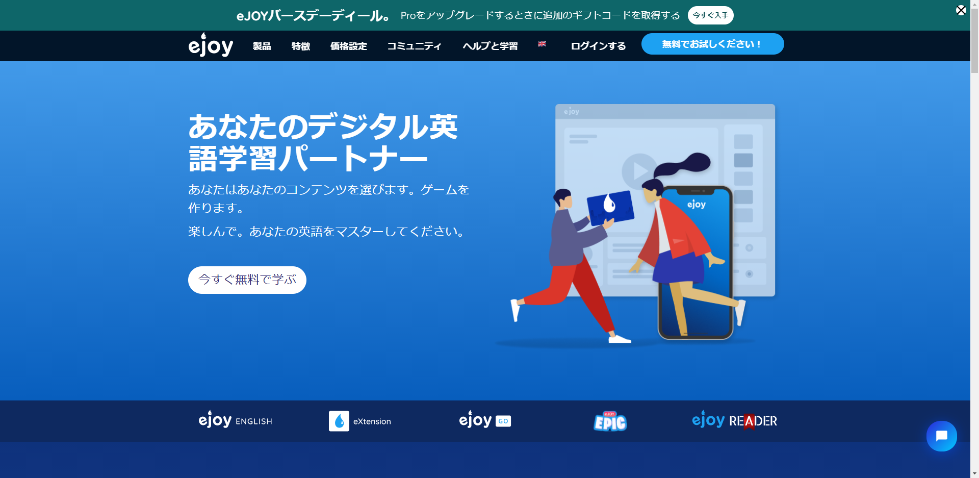Click 今すぐ入手 in the birthday deal banner

(x=711, y=15)
